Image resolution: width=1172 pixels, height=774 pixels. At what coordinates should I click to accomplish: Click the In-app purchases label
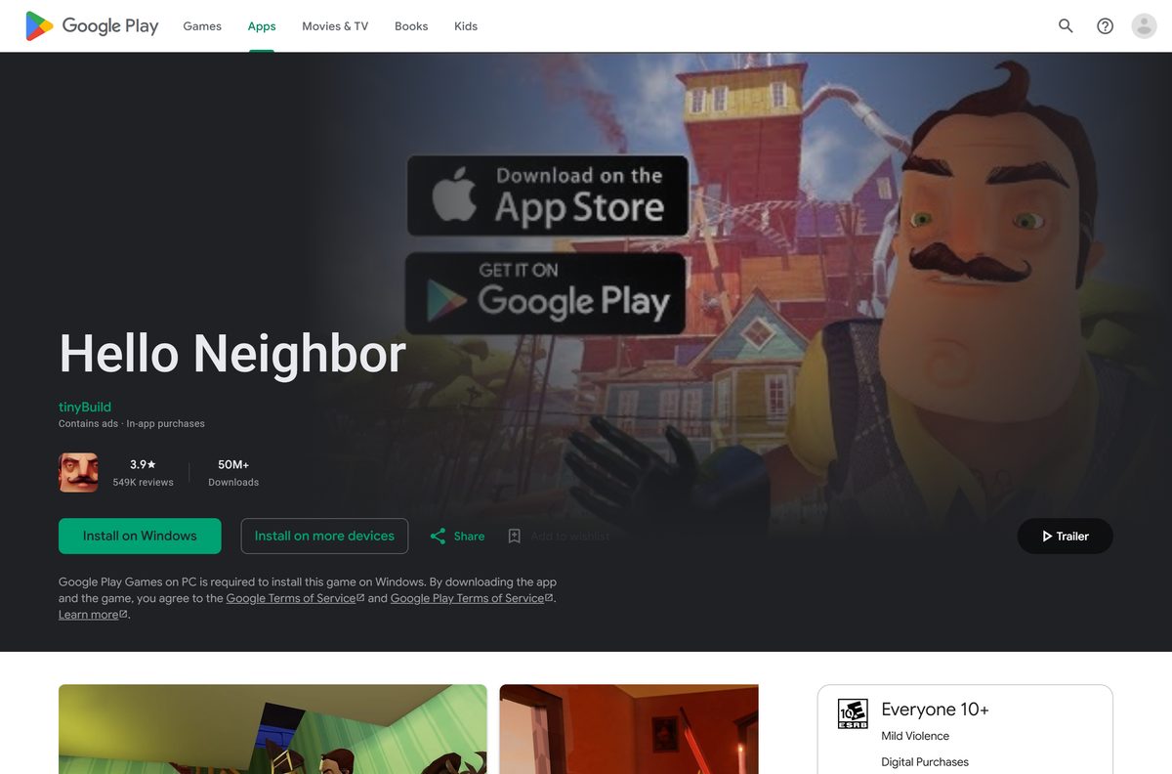click(165, 423)
